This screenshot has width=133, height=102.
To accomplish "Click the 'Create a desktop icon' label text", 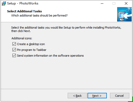I will [x=31, y=44].
